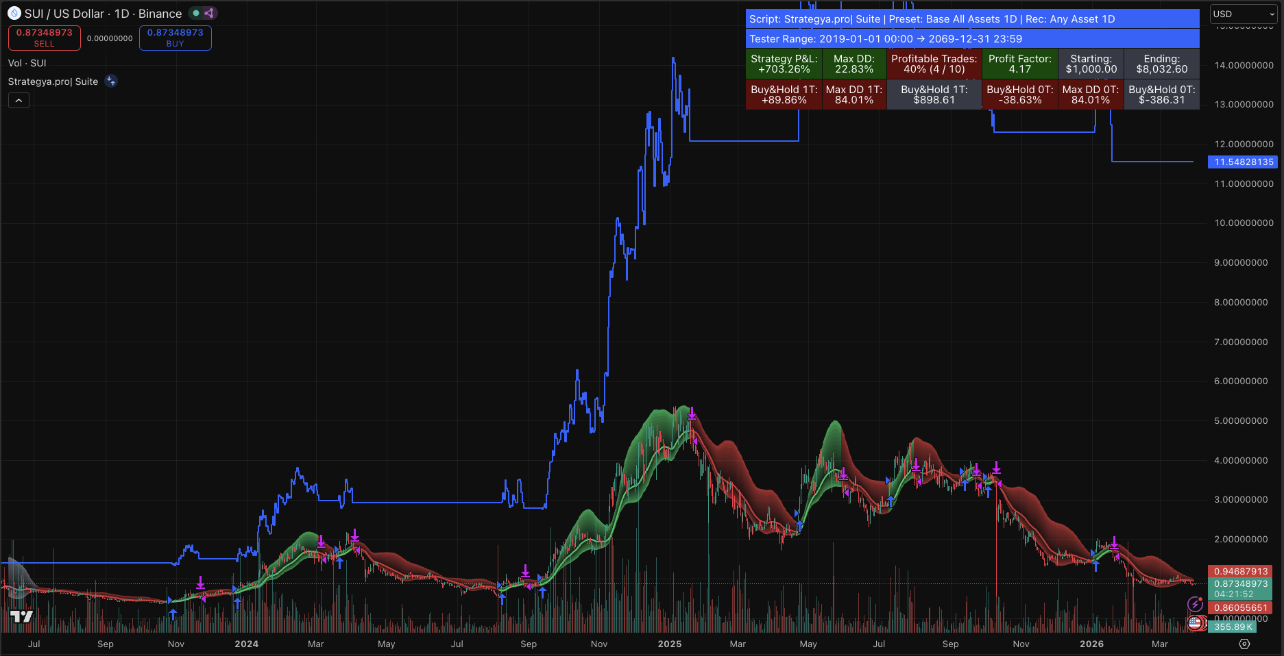Click the Buy&Hold 0T -38.63% cell
This screenshot has height=656, width=1284.
[x=1020, y=94]
